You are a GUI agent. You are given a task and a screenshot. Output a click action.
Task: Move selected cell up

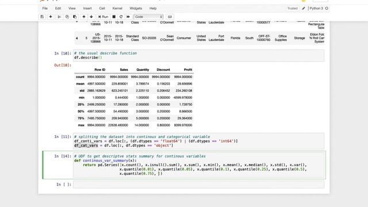84,17
